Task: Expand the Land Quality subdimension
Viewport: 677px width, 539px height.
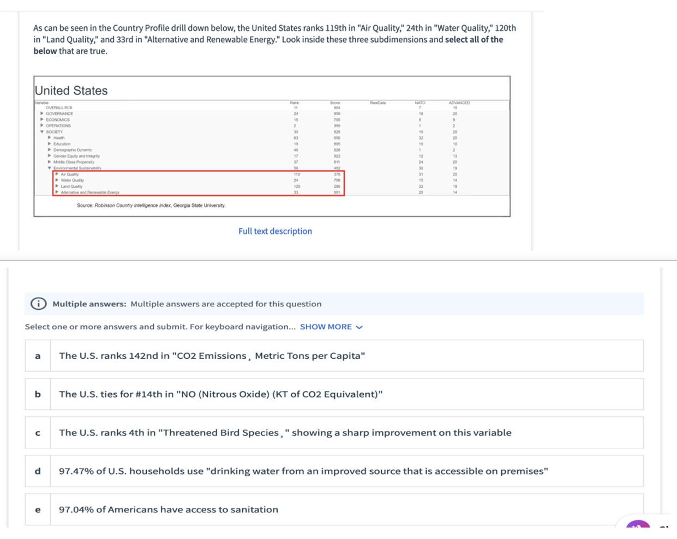Action: coord(57,186)
